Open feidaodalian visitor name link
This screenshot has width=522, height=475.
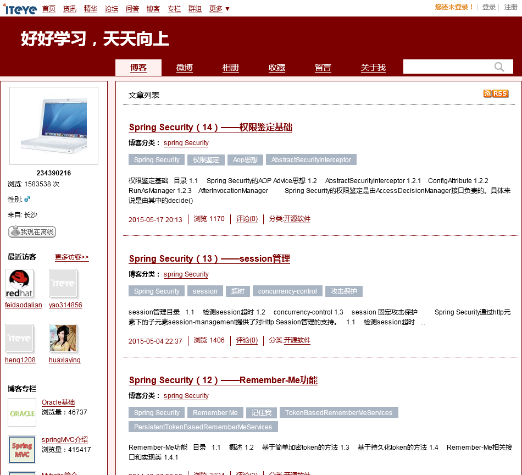(24, 305)
